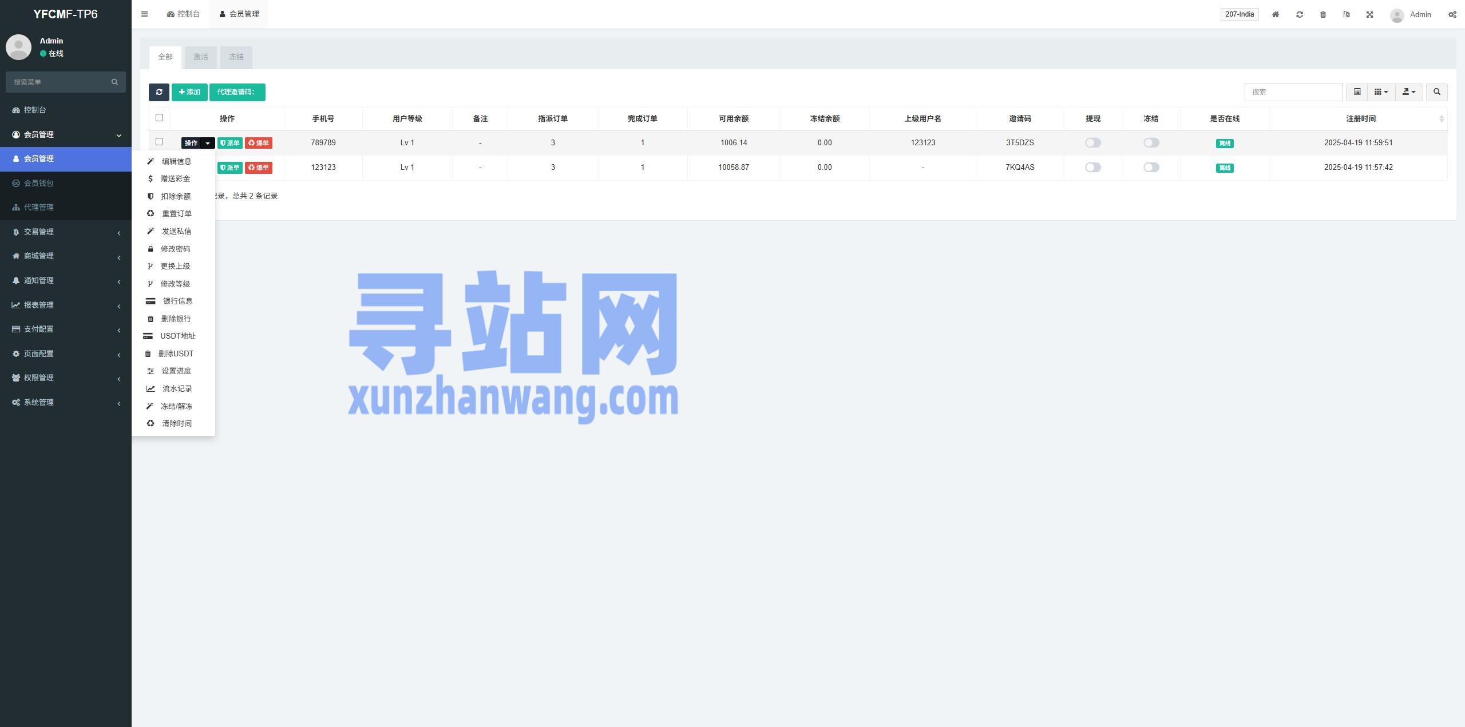Open 代理管理 in the sidebar
The width and height of the screenshot is (1465, 727).
[66, 207]
